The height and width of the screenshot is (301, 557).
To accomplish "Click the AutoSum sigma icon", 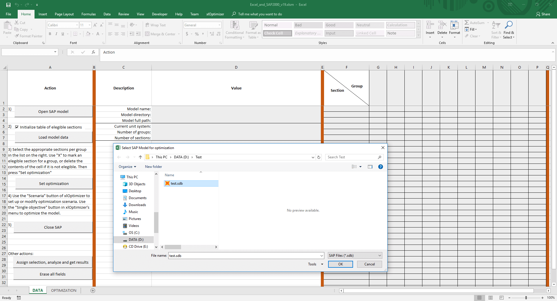I will click(466, 23).
